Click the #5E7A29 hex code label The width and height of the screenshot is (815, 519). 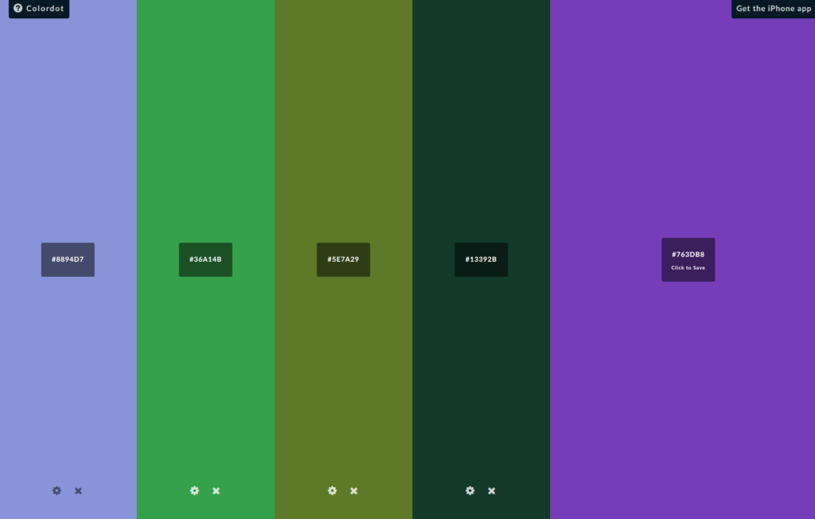click(x=343, y=259)
